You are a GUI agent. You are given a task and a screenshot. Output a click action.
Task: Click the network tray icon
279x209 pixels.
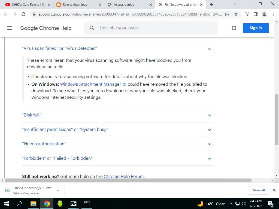pyautogui.click(x=237, y=204)
